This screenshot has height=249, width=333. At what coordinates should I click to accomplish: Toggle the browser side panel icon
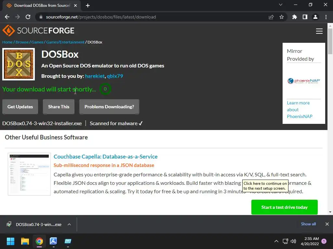305,17
